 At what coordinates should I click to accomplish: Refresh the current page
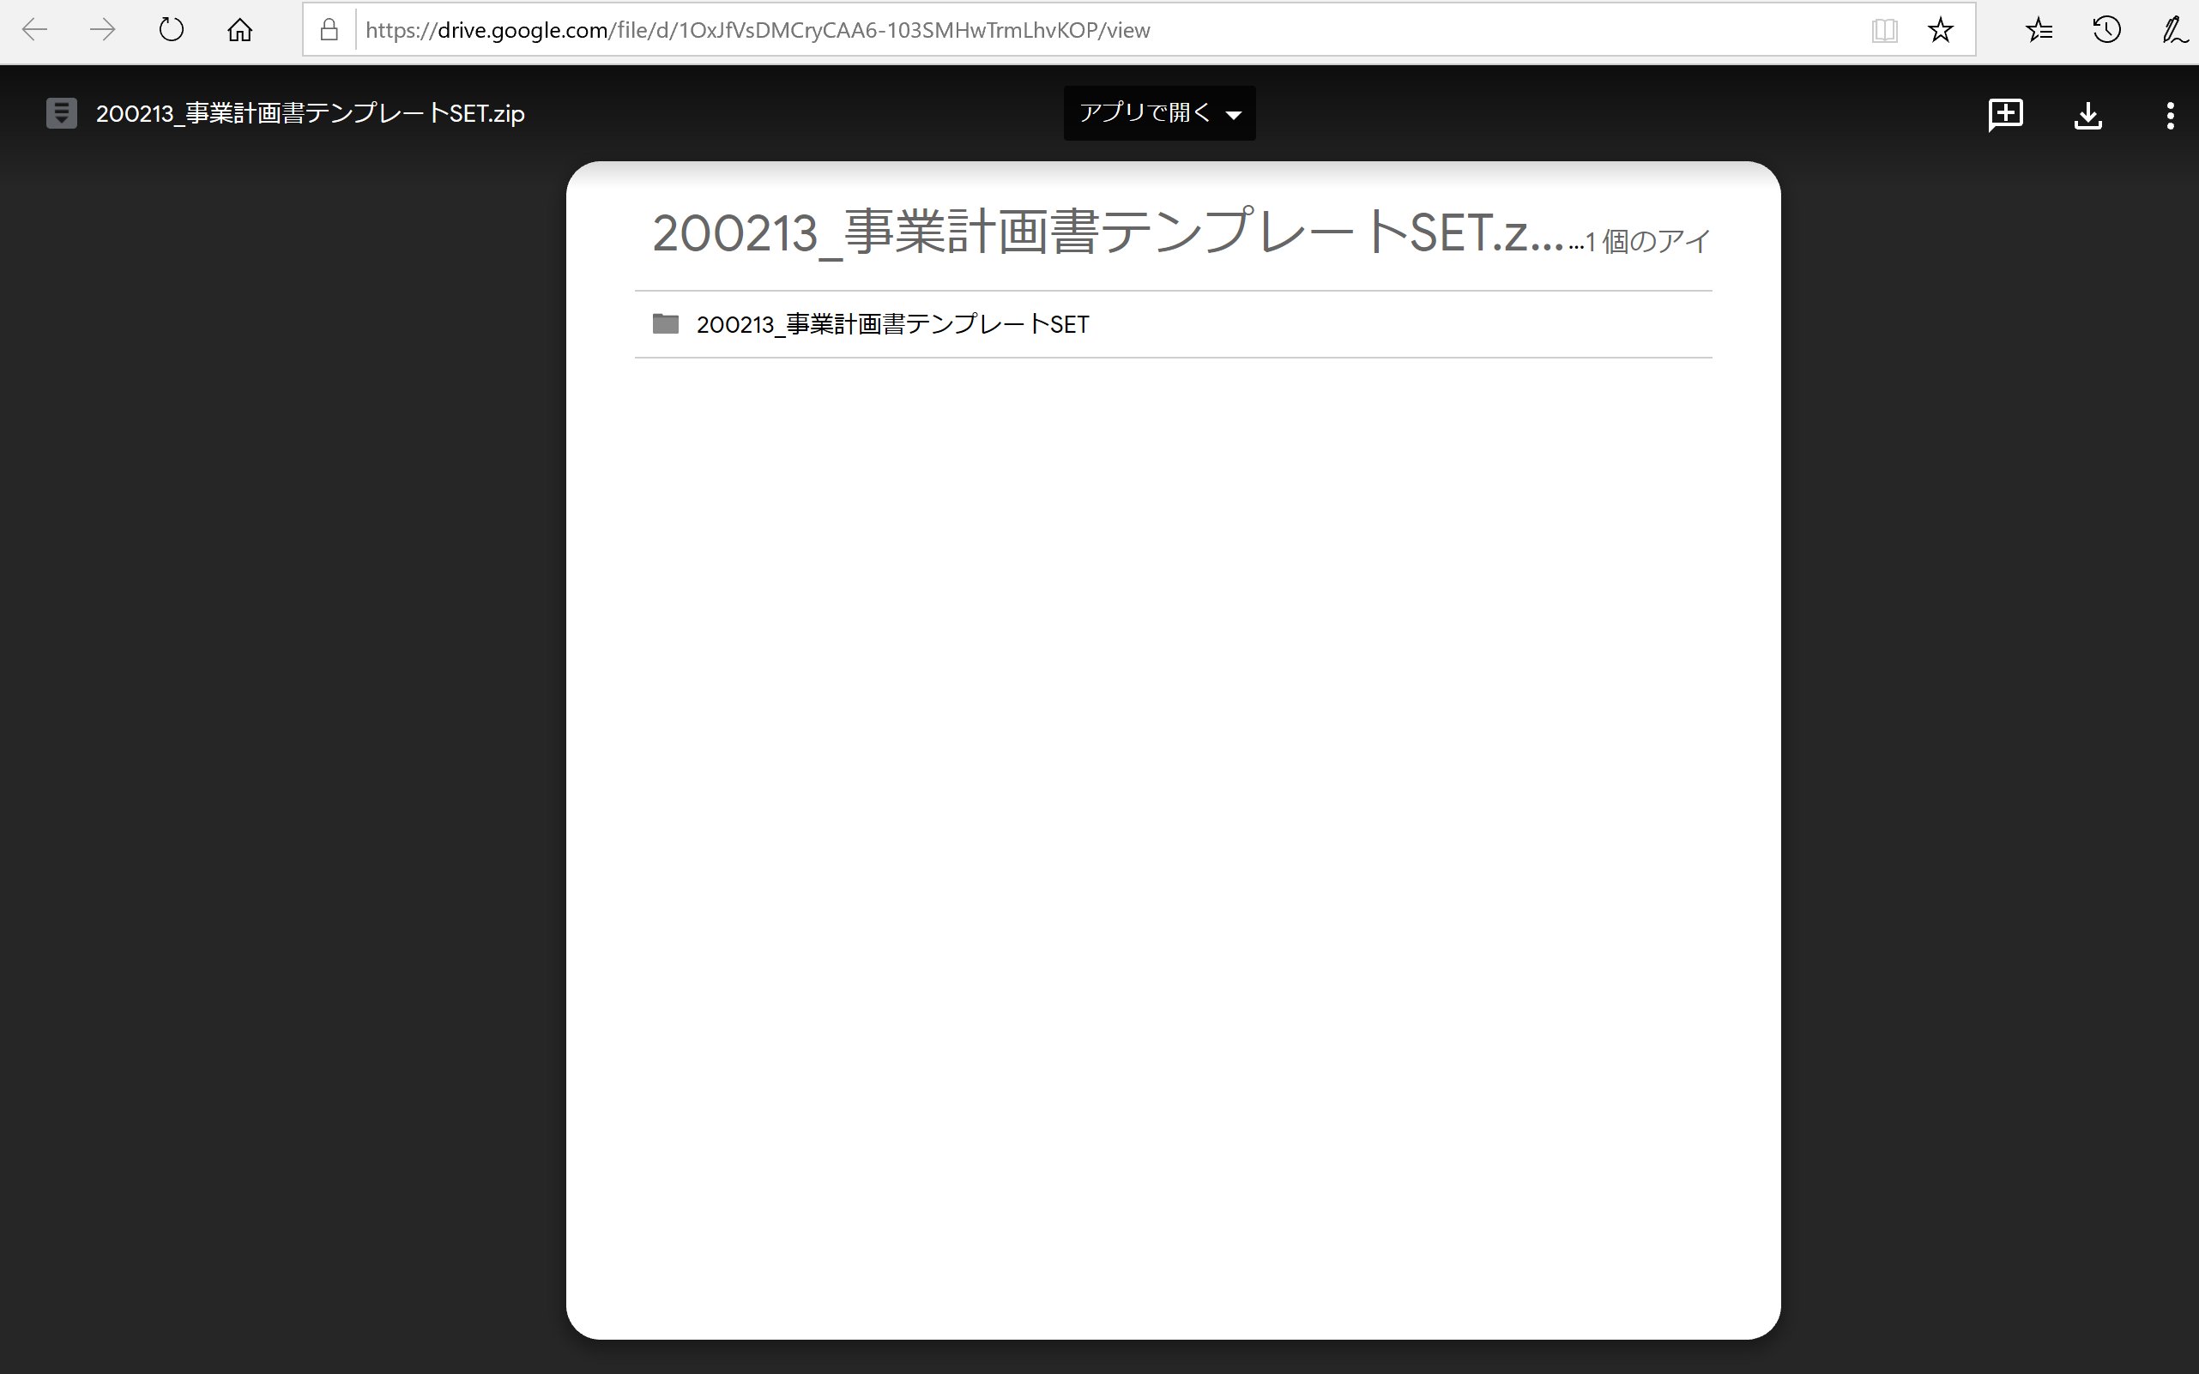[171, 30]
